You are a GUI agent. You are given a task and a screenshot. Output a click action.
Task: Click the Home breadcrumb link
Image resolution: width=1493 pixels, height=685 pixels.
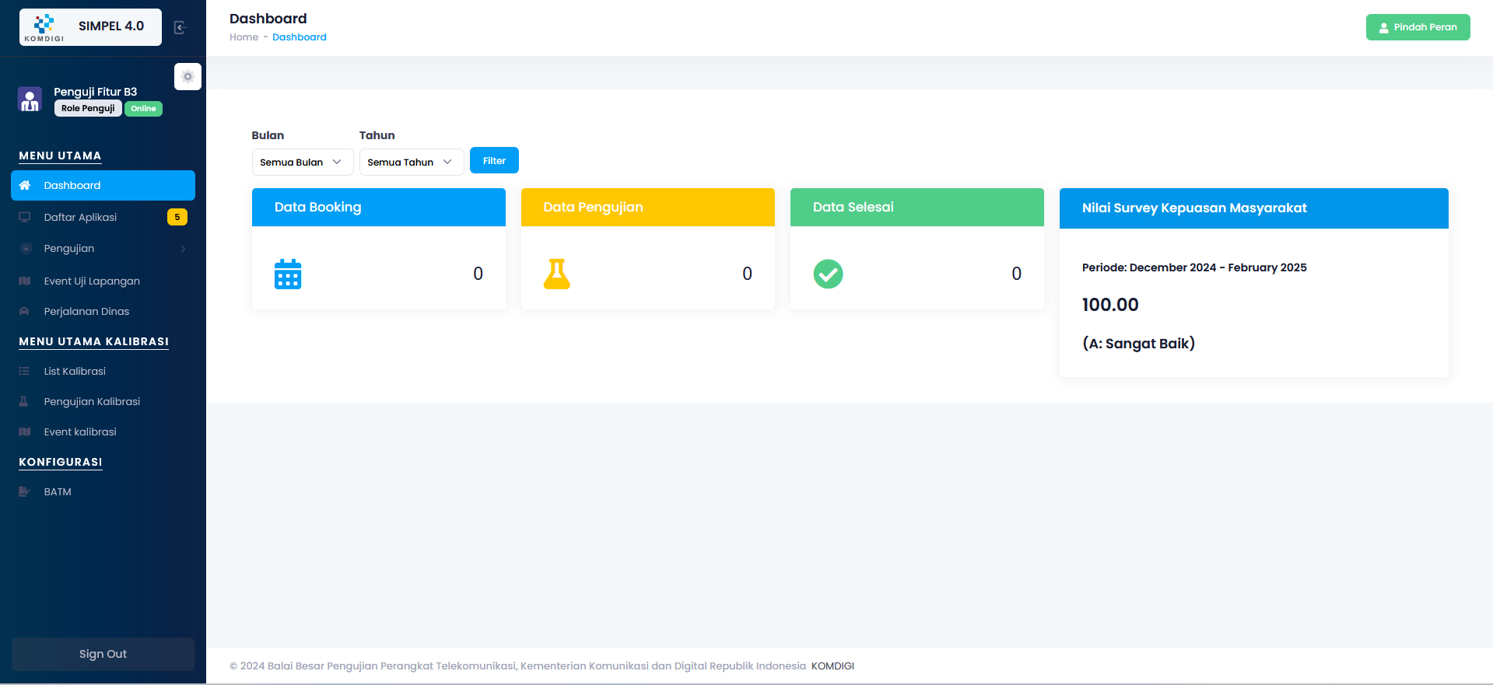(244, 37)
